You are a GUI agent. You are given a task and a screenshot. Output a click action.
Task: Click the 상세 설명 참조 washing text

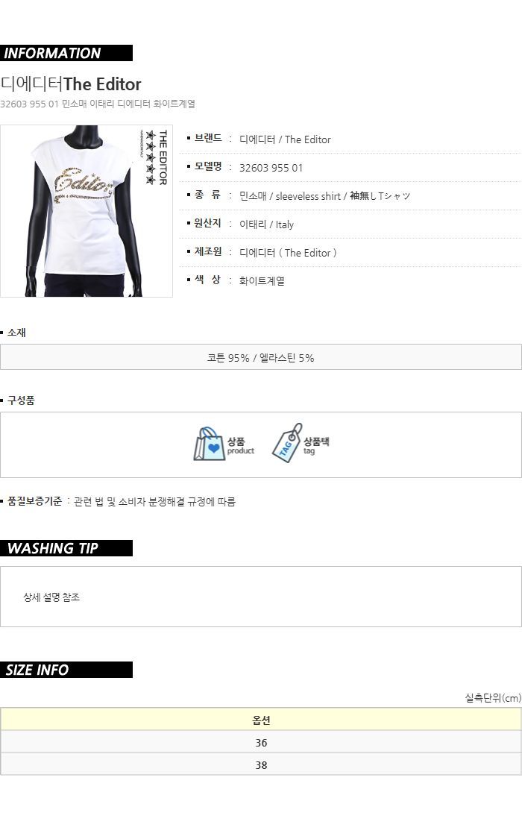(51, 597)
